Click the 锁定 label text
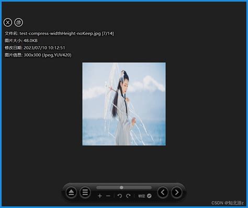Screen dimensions: 248x208 pos(142,196)
